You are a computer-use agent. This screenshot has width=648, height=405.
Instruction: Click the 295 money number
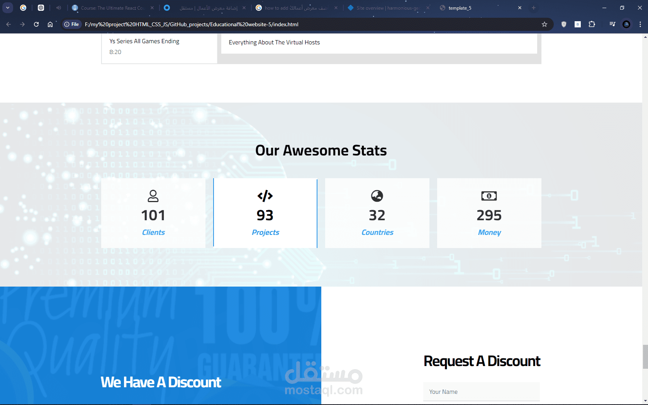coord(489,215)
